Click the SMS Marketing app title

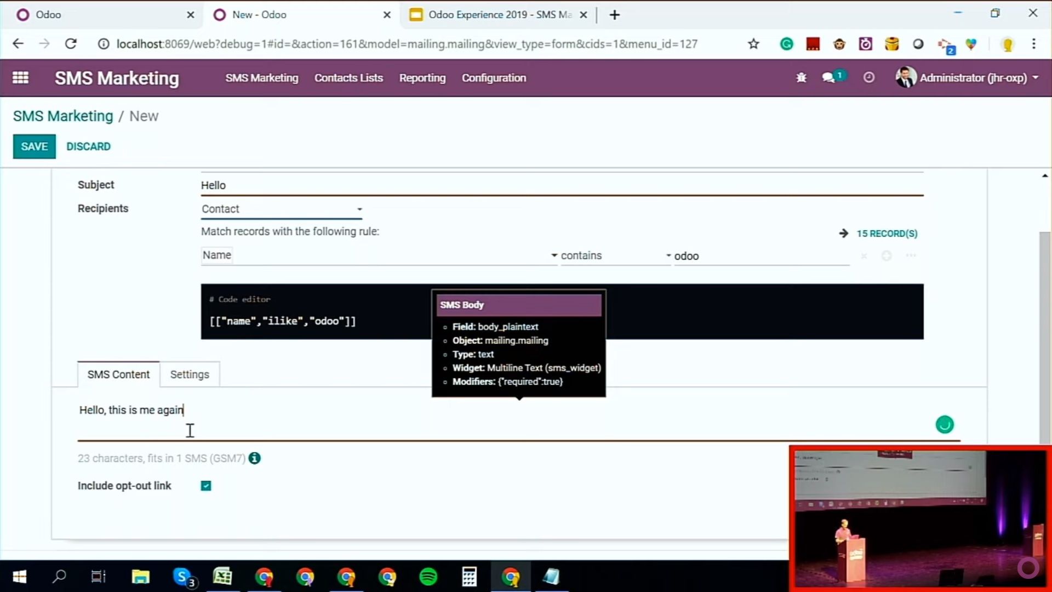coord(117,78)
